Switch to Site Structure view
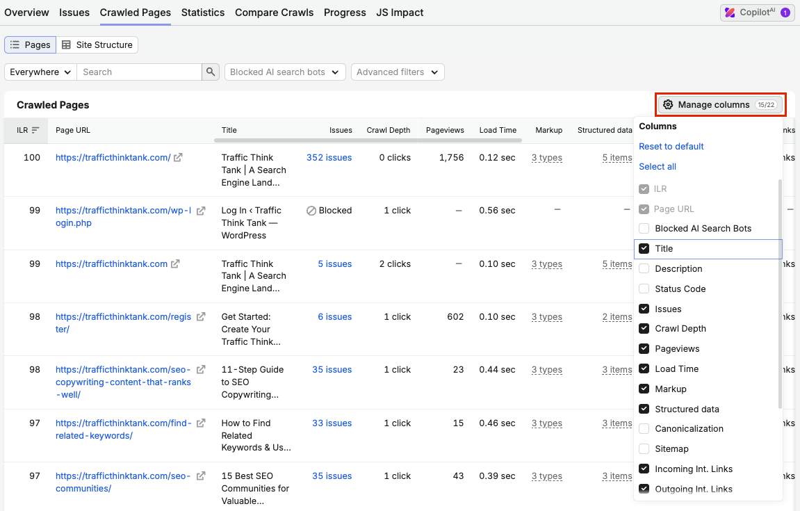 pyautogui.click(x=97, y=45)
